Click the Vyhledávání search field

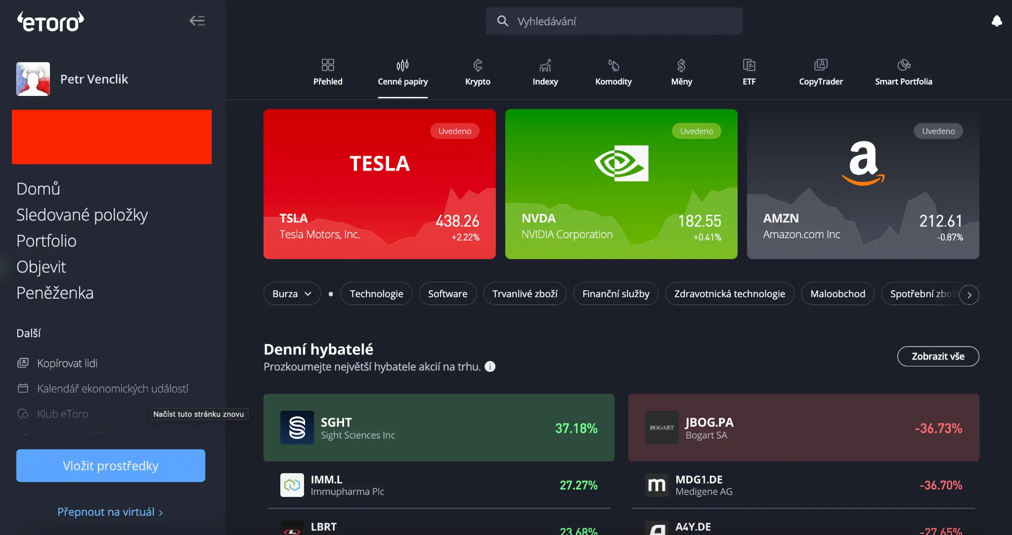614,21
